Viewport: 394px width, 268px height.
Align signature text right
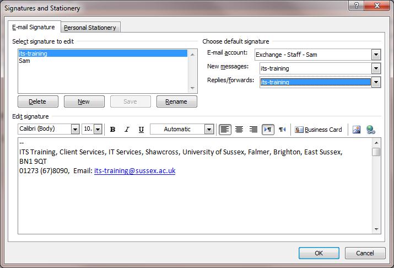click(x=253, y=130)
